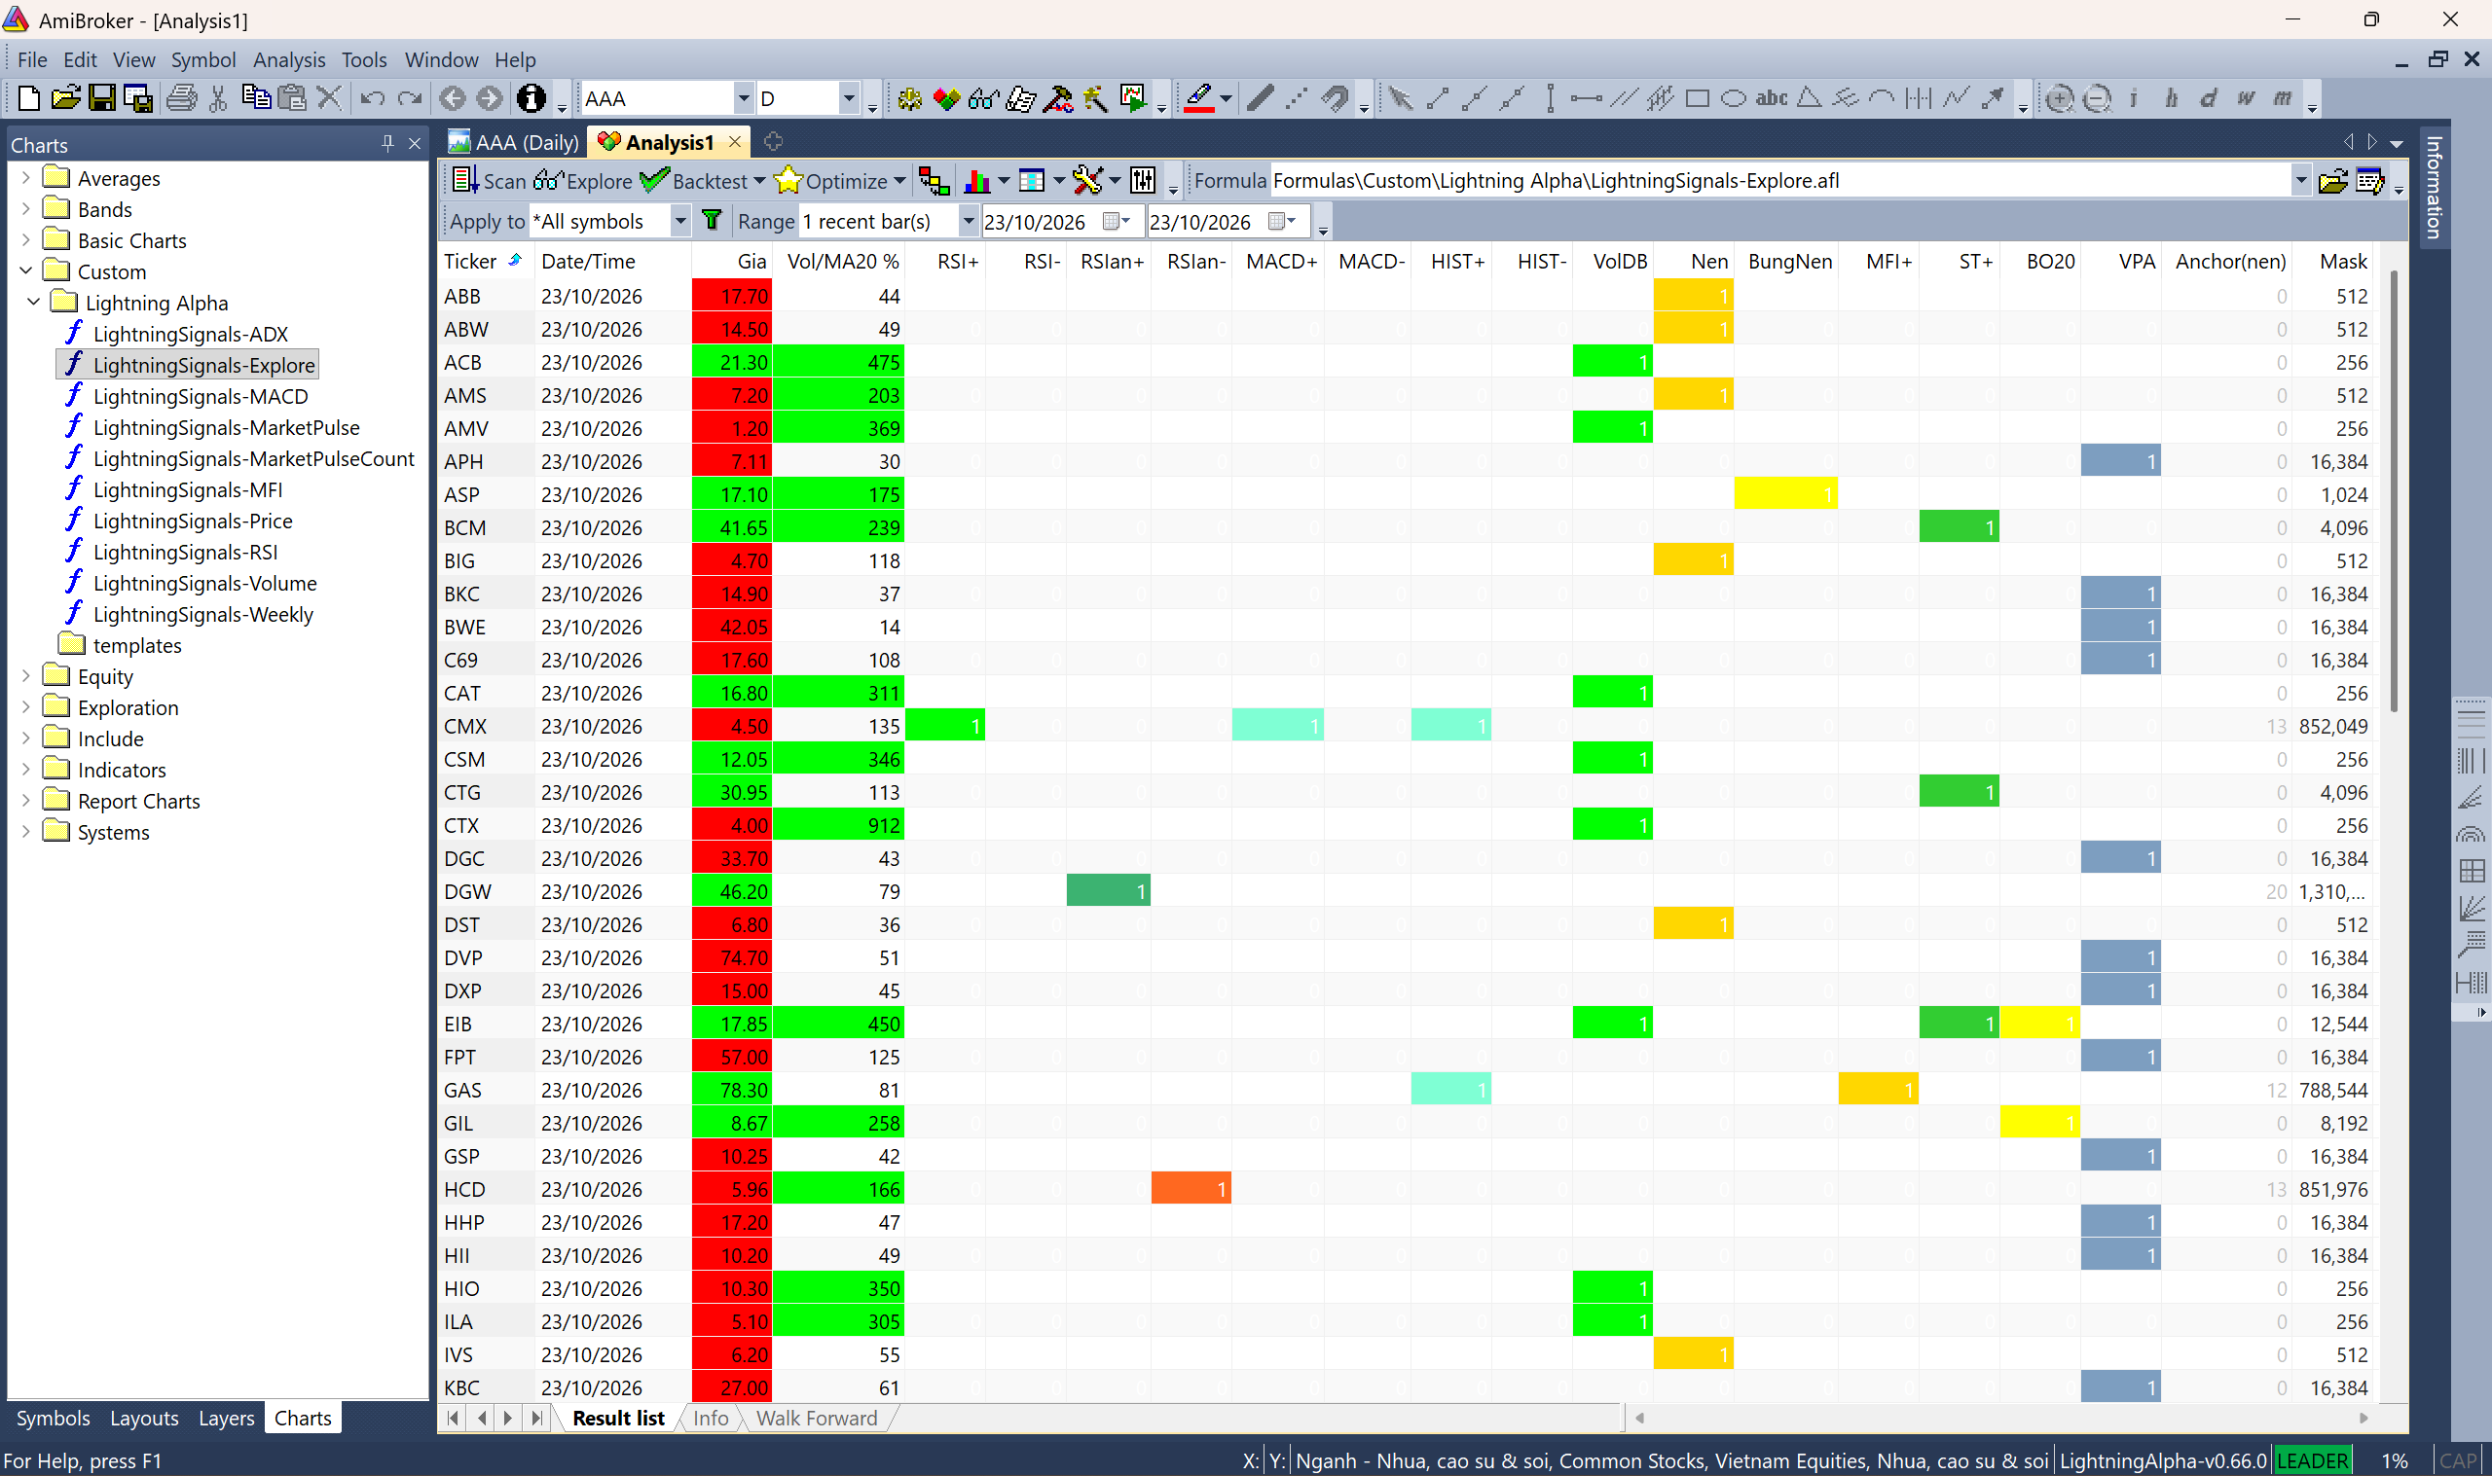The width and height of the screenshot is (2492, 1476).
Task: Click the Formula path input field
Action: point(1780,181)
